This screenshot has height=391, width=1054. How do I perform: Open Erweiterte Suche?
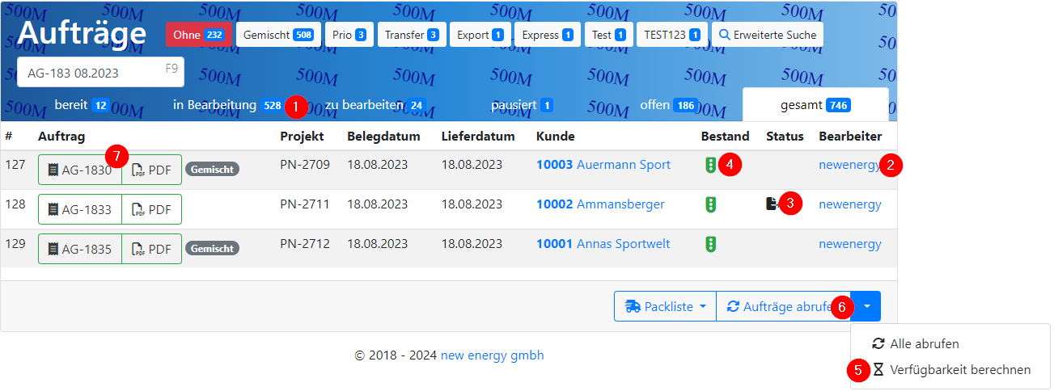click(767, 35)
